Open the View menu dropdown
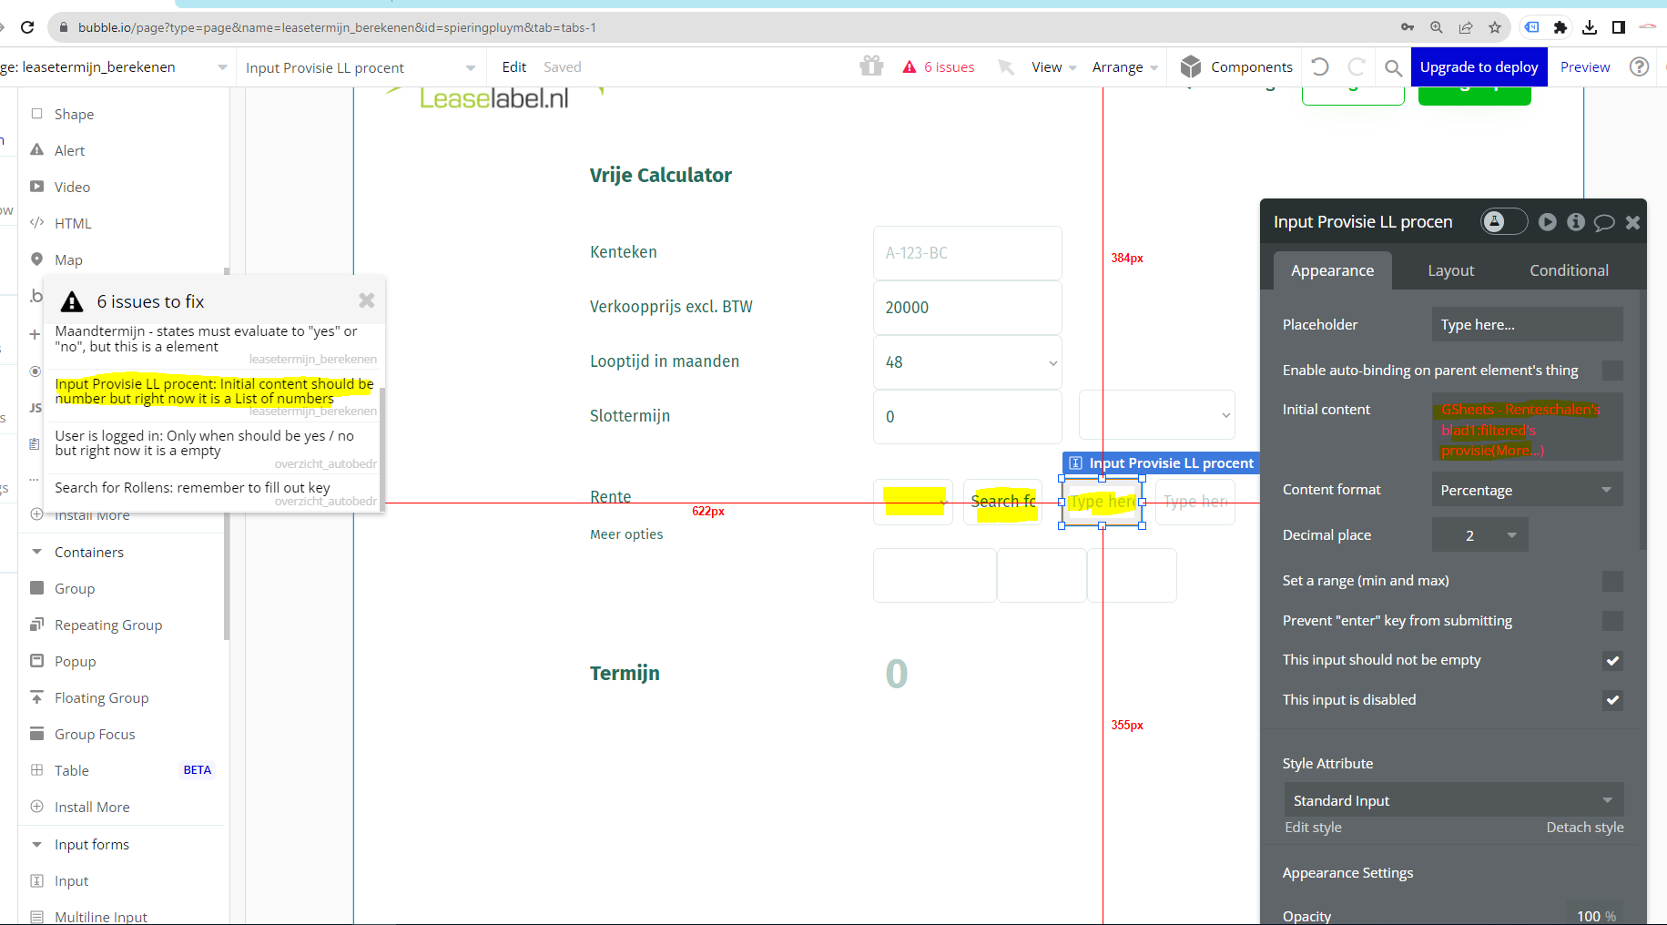Screen dimensions: 1667x925 coord(1053,67)
